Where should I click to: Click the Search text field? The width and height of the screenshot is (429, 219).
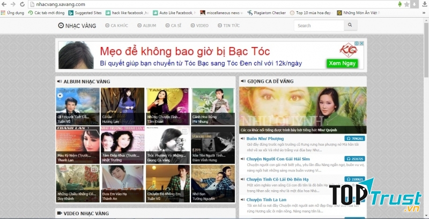(319, 26)
